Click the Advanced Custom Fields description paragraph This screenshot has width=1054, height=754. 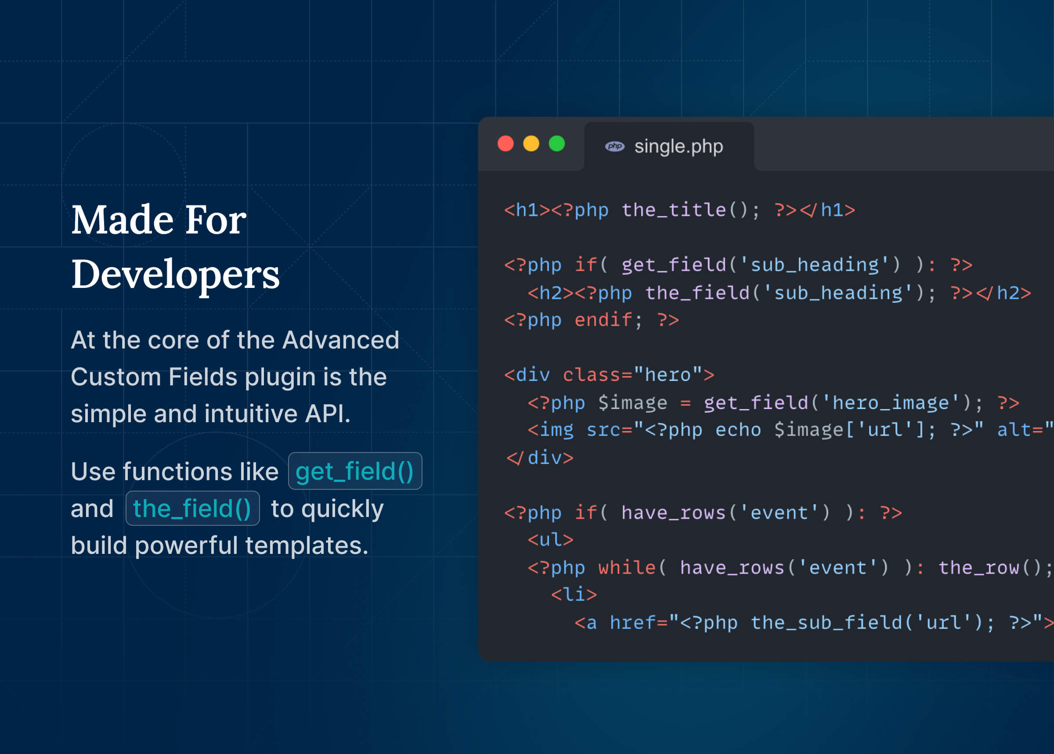235,377
